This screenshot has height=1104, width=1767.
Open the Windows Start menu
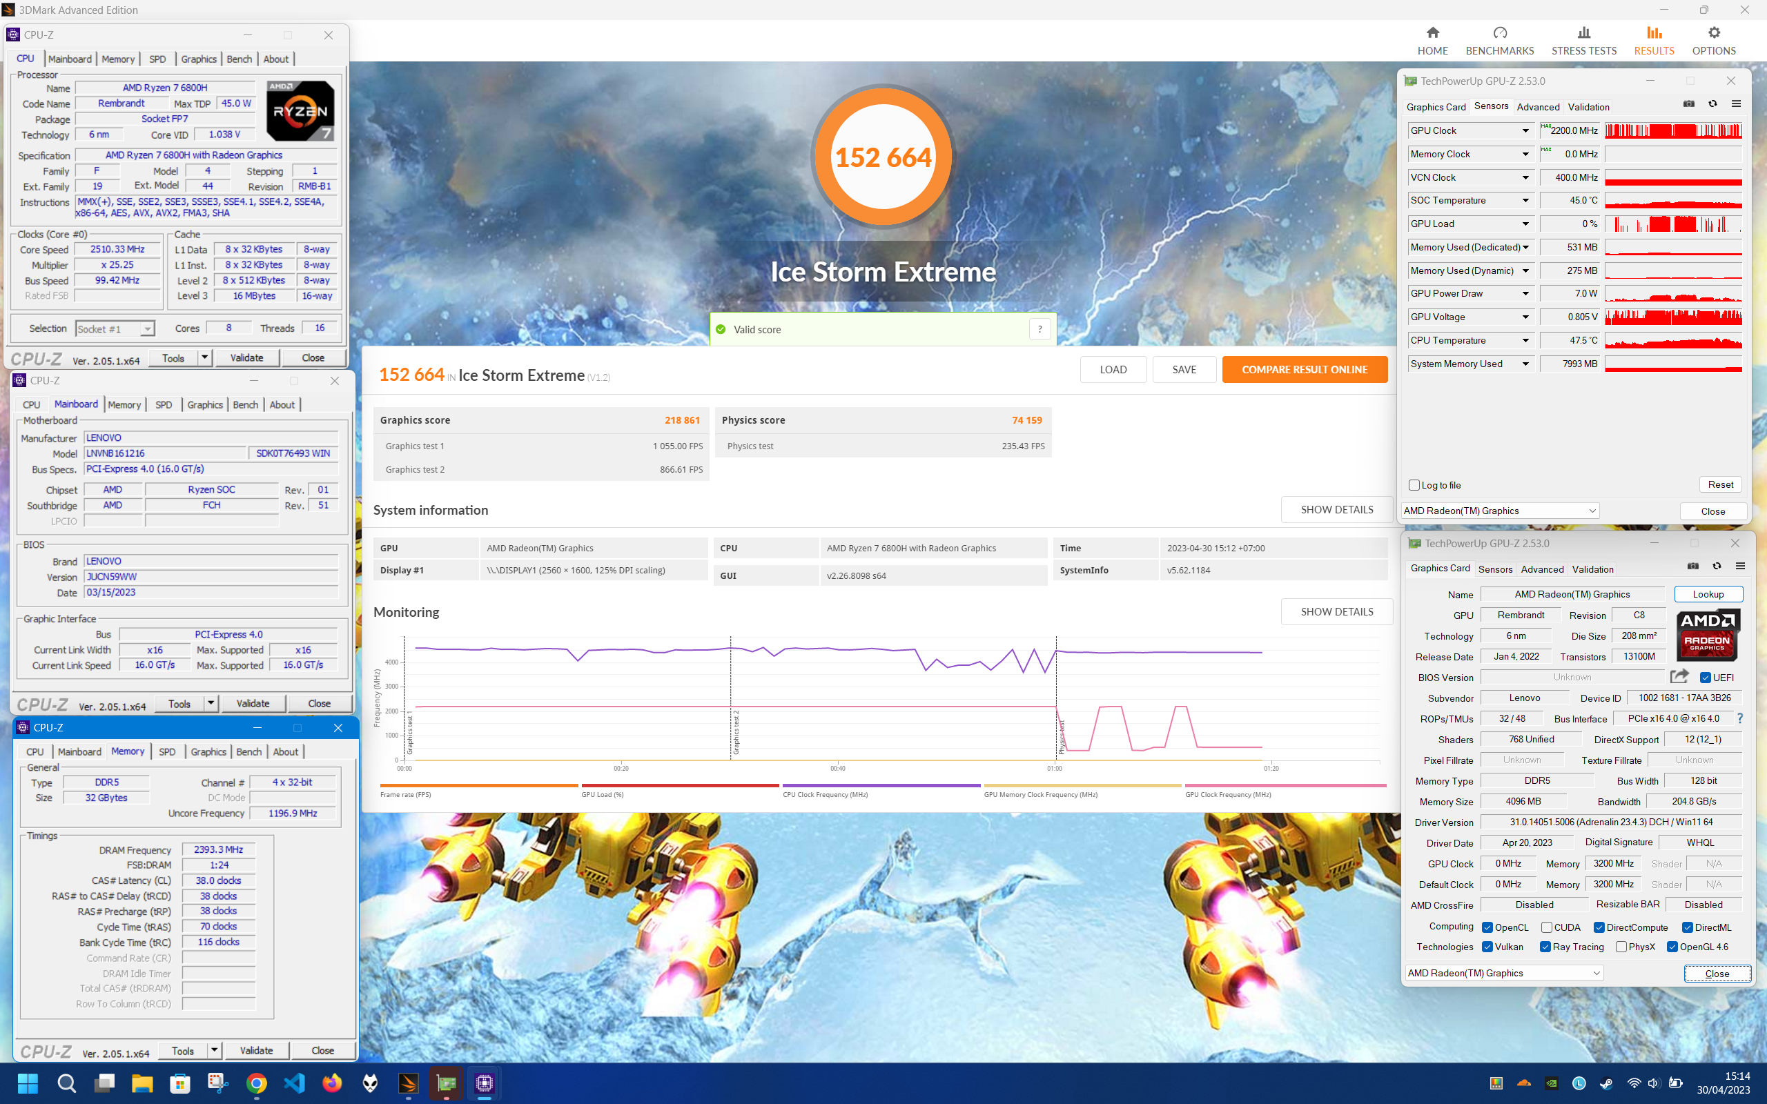(28, 1083)
